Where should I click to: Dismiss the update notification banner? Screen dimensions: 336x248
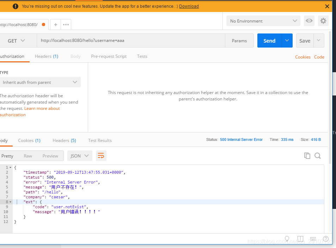pyautogui.click(x=327, y=6)
